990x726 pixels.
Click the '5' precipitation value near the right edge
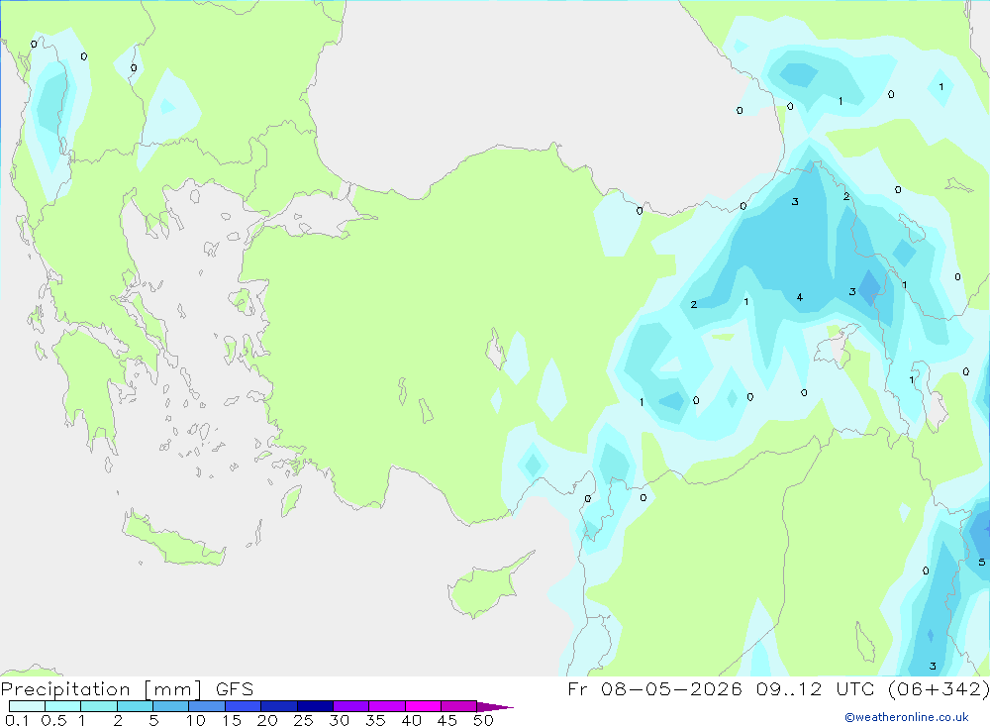pyautogui.click(x=981, y=562)
